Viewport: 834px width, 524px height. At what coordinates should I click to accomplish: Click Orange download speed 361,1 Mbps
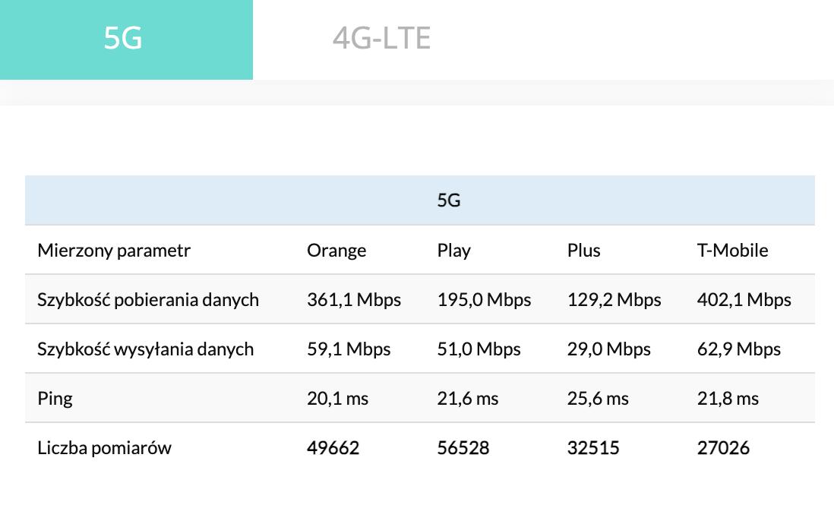pyautogui.click(x=354, y=300)
